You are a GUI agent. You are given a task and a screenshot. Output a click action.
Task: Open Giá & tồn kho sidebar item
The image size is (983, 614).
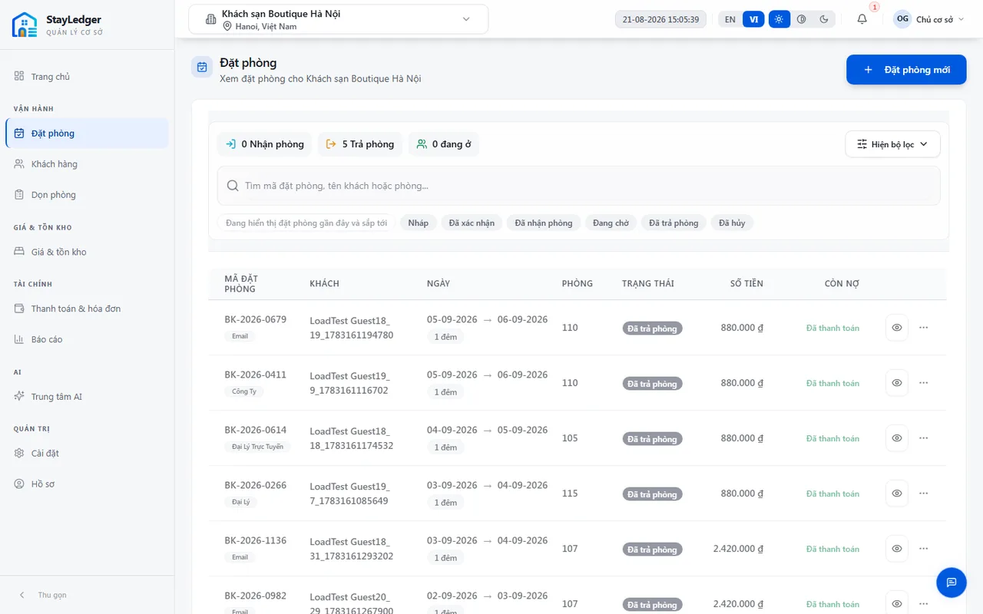click(87, 252)
